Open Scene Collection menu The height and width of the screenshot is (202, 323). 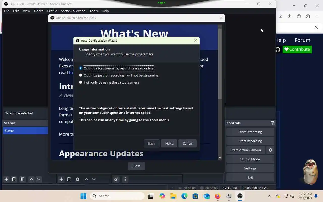73,11
